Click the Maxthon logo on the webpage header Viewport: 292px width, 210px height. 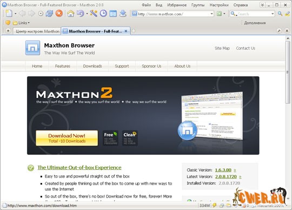click(x=33, y=48)
